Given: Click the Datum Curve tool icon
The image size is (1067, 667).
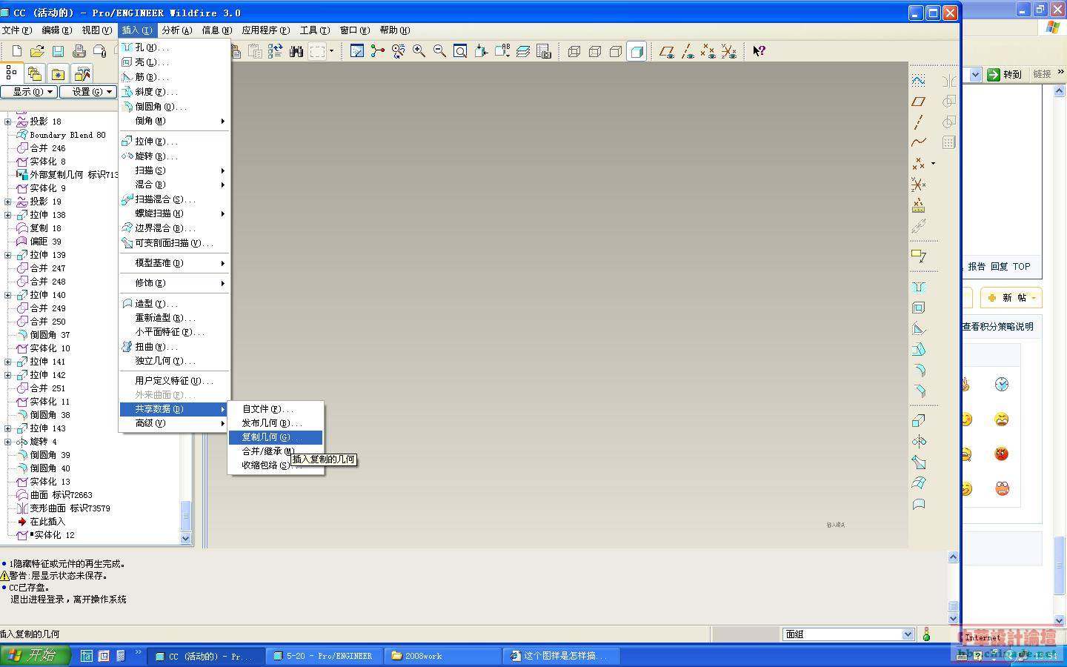Looking at the screenshot, I should (919, 142).
